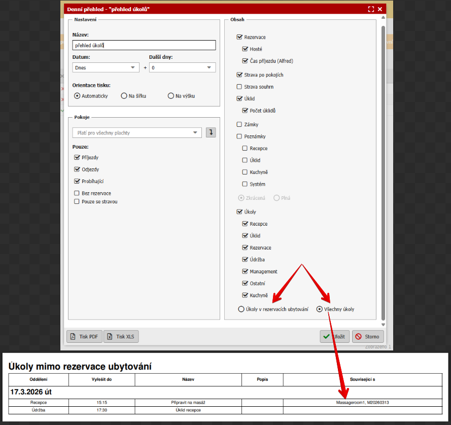Viewport: 451px width, 425px height.
Task: Open the 'Platí pro všechny plachty' dropdown
Action: 137,133
